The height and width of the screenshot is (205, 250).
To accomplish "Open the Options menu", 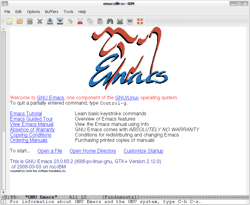I will click(33, 12).
